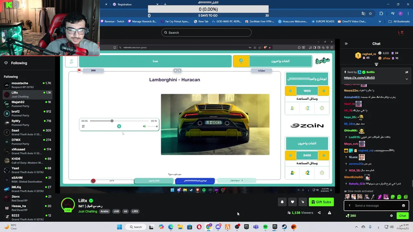Open the Windows Start menu
413x232 pixels.
(119, 227)
